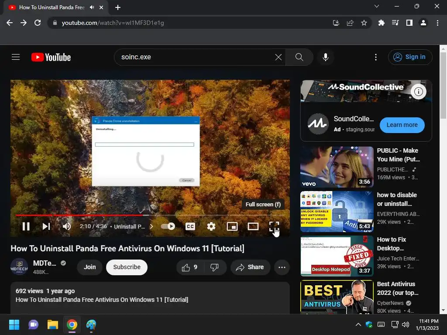Open the system volume tray icon

[x=406, y=325]
